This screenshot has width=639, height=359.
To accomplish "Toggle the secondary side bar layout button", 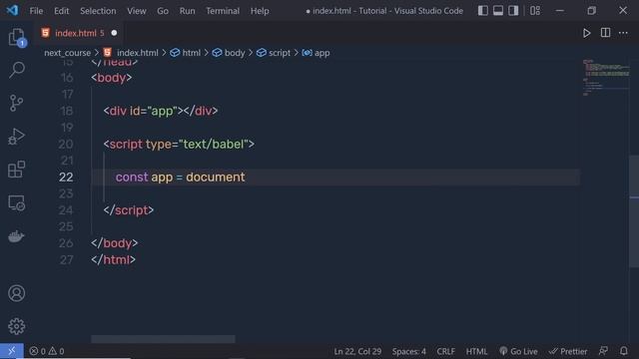I will [513, 11].
